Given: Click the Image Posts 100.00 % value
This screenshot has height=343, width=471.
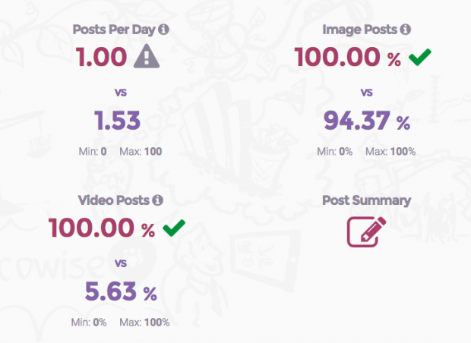Looking at the screenshot, I should [x=347, y=57].
